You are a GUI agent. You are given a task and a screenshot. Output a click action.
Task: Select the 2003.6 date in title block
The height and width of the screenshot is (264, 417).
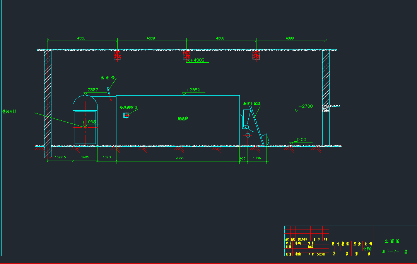[321, 254]
